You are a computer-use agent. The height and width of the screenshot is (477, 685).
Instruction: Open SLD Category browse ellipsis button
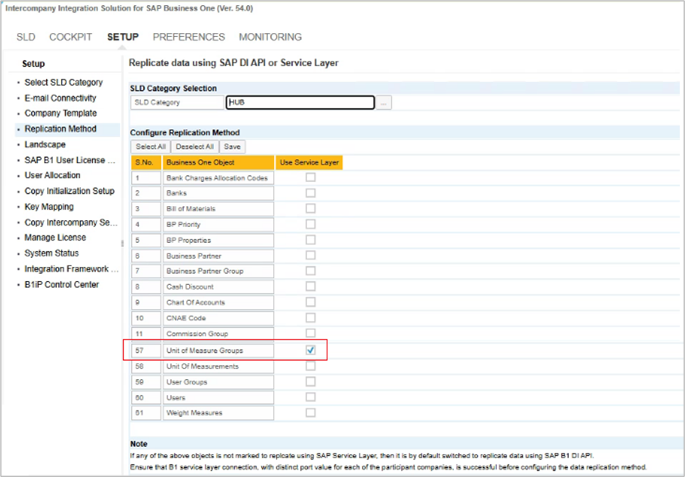tap(384, 102)
